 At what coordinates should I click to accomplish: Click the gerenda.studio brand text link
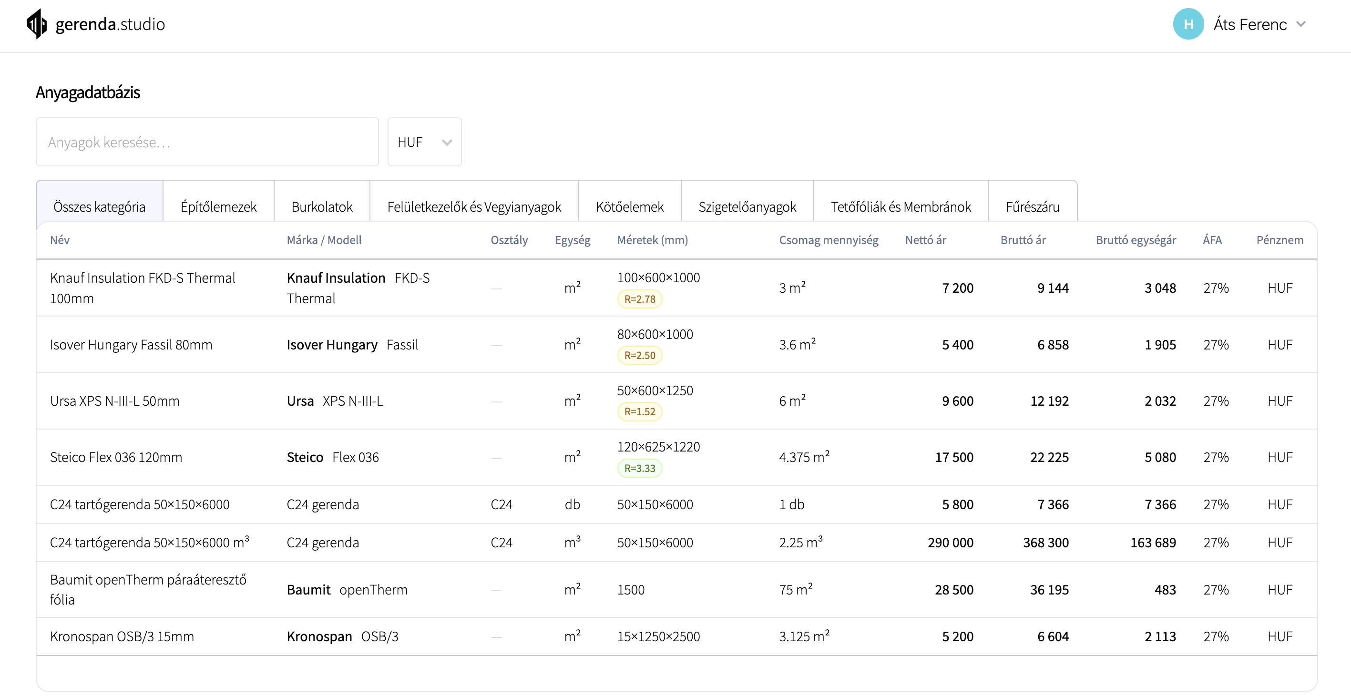click(x=110, y=24)
